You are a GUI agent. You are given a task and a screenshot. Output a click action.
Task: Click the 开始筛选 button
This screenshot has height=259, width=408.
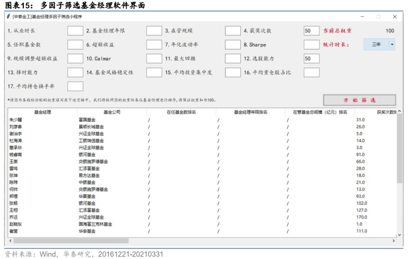tap(360, 100)
